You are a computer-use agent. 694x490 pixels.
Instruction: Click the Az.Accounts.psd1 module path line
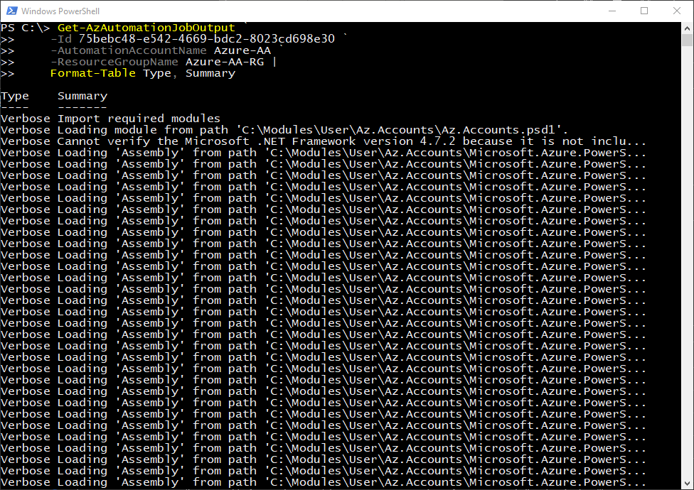[284, 130]
